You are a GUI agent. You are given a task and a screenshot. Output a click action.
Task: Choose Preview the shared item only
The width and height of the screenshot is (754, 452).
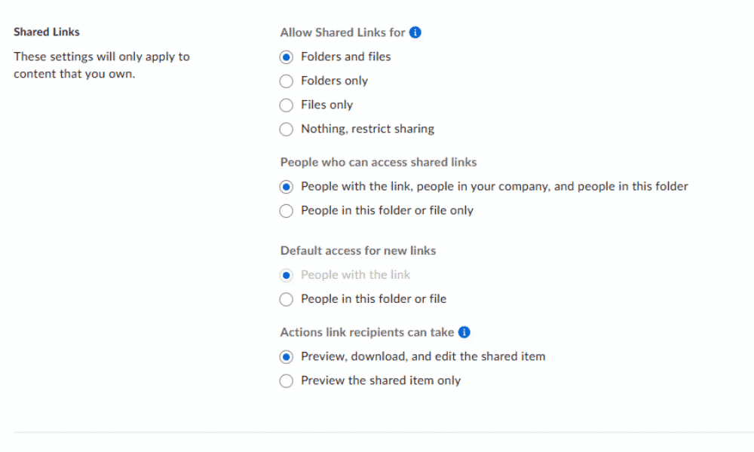pos(287,380)
